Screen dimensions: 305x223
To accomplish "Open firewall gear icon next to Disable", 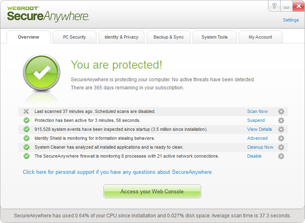I will pyautogui.click(x=281, y=156).
